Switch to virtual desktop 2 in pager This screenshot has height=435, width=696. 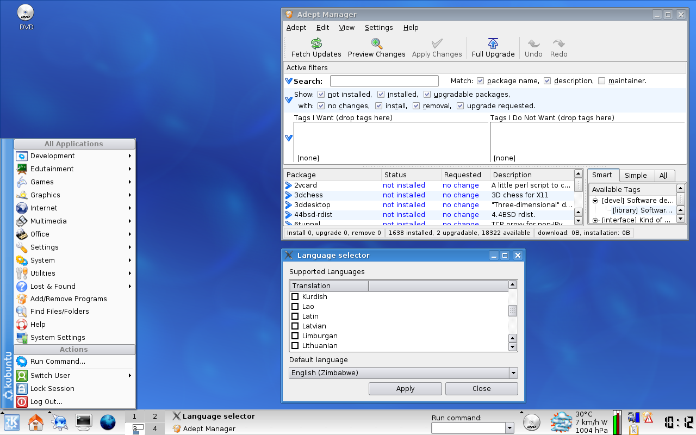pos(155,417)
